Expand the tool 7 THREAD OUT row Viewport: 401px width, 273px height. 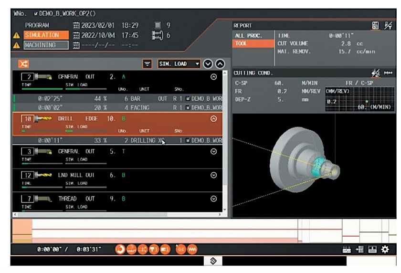pos(213,199)
